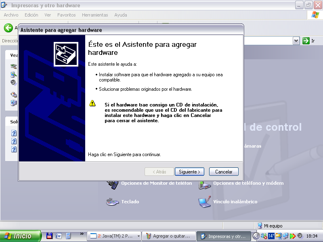Click the temperature 14° tray icon
Image resolution: width=323 pixels, height=242 pixels.
pyautogui.click(x=271, y=236)
